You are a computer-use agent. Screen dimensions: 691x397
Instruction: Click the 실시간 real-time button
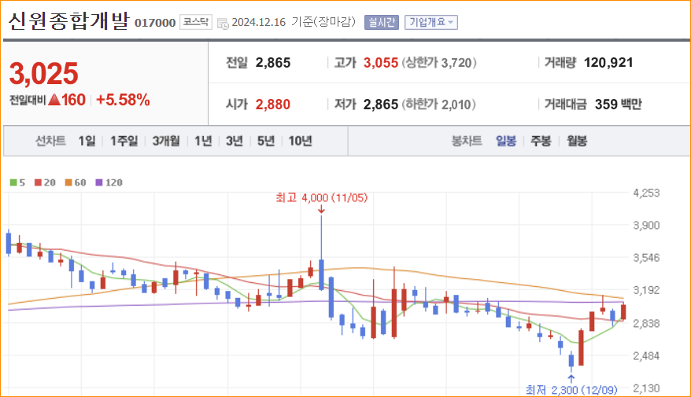click(x=382, y=23)
